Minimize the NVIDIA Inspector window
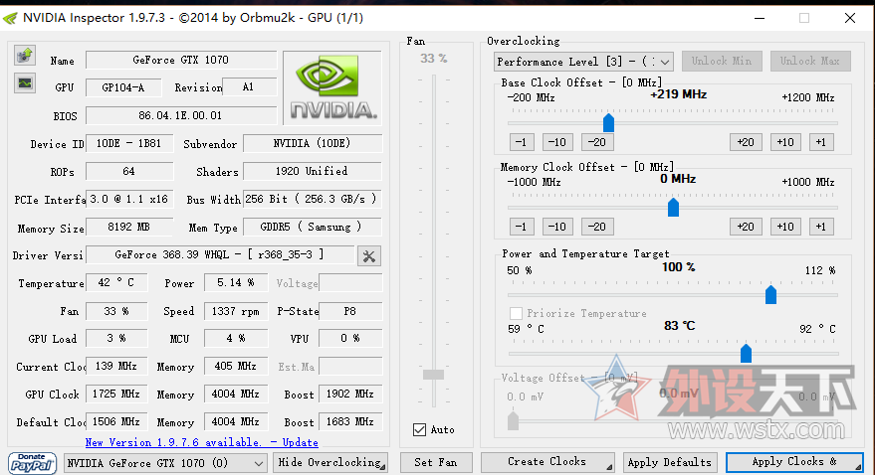 (x=760, y=18)
